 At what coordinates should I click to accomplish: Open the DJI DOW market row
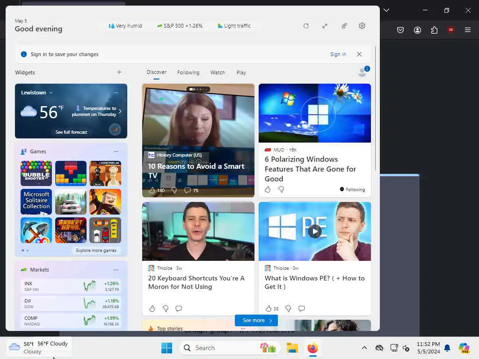[x=71, y=304]
